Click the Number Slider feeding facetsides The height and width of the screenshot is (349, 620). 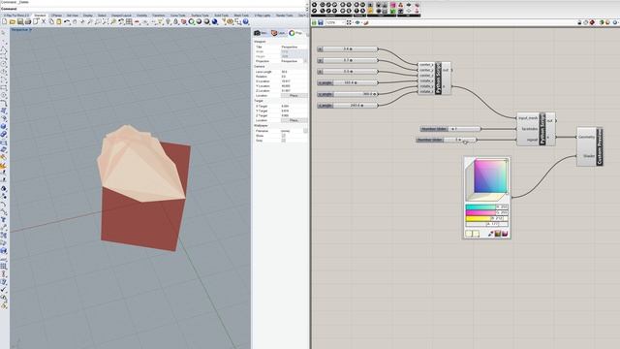(450, 129)
